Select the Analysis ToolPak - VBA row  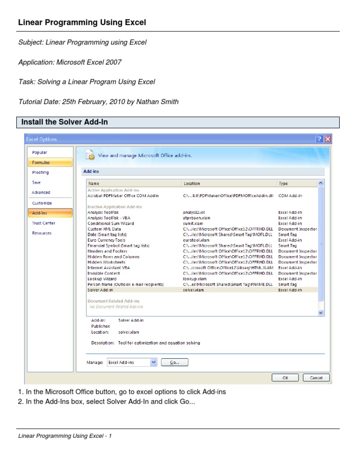[202, 218]
